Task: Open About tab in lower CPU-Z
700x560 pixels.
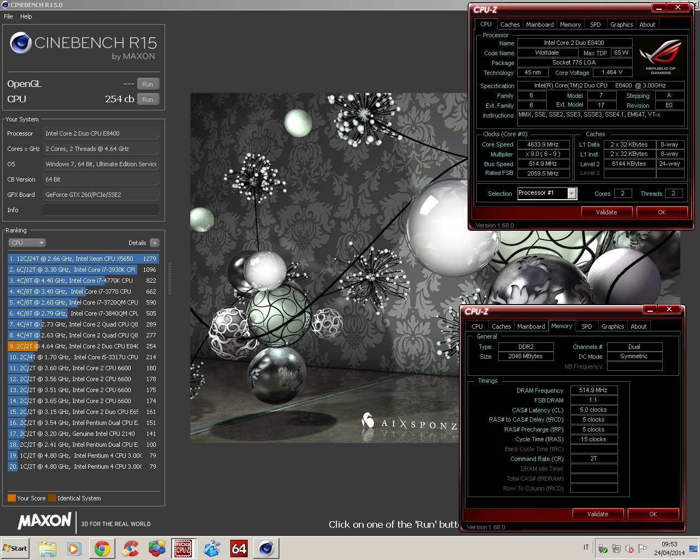Action: (x=639, y=326)
